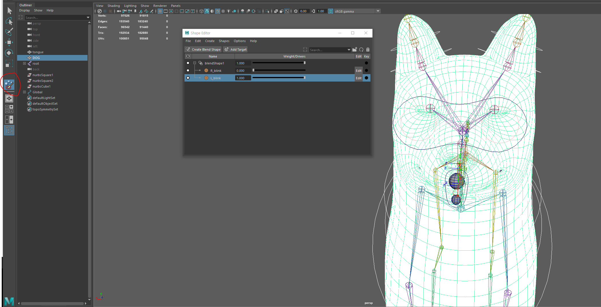
Task: Click Edit button for L_blink
Action: click(359, 78)
